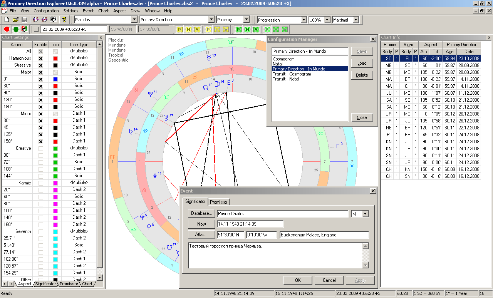
Task: Enable the Karmic aspect group checkbox
Action: click(40, 183)
